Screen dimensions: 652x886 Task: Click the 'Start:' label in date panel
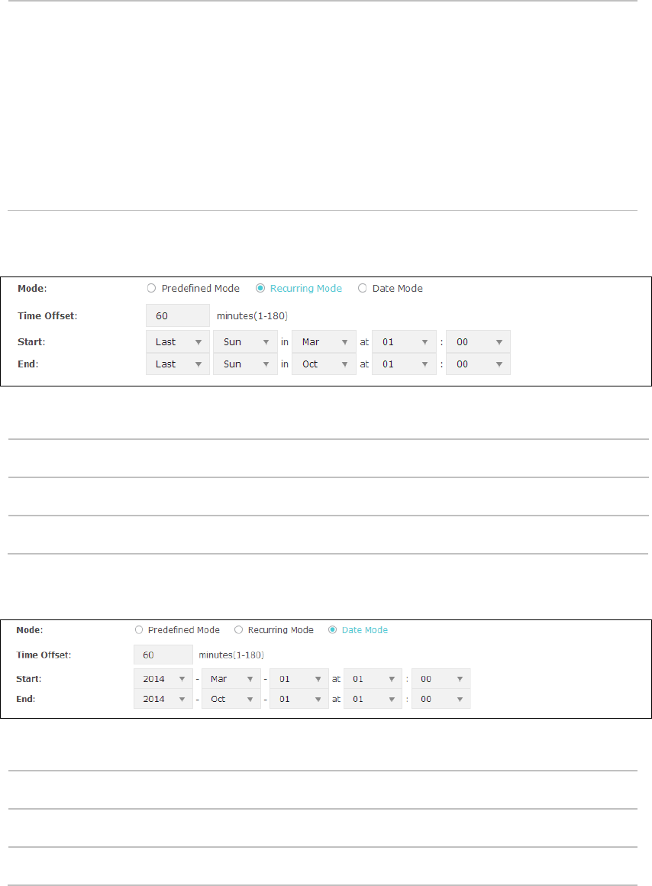[x=29, y=678]
